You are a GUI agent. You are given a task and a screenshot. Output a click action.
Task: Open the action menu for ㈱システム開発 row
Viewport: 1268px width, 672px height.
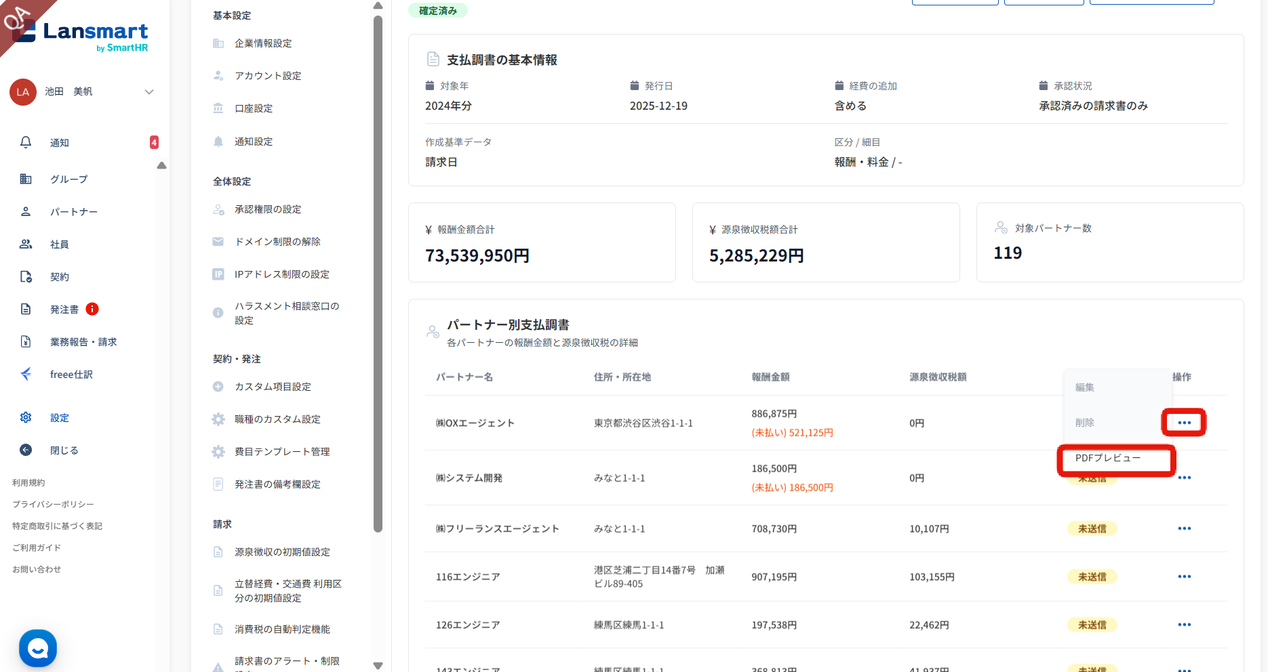click(1185, 478)
